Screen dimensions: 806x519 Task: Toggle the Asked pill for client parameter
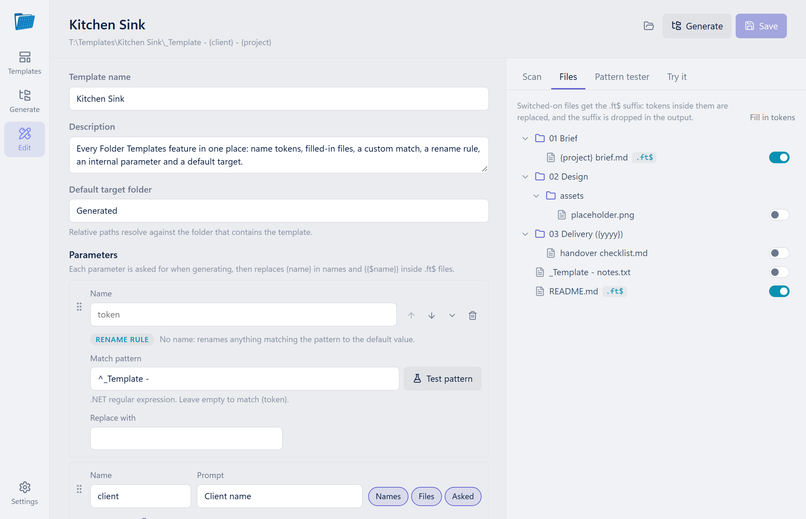pos(463,496)
